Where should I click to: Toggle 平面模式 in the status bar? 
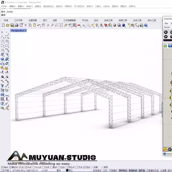click(113, 170)
